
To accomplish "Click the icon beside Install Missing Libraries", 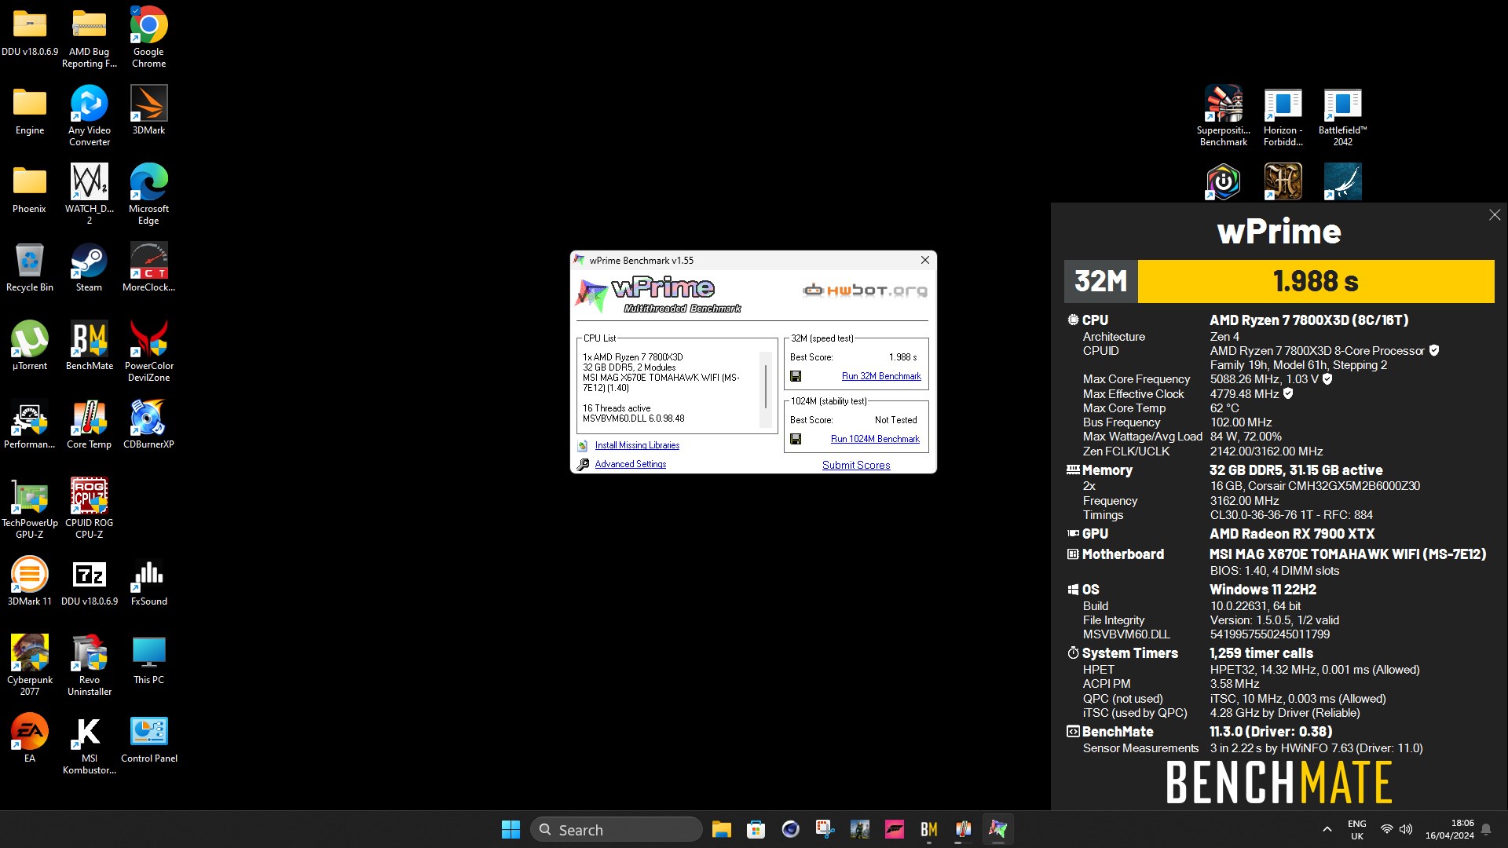I will [x=583, y=445].
